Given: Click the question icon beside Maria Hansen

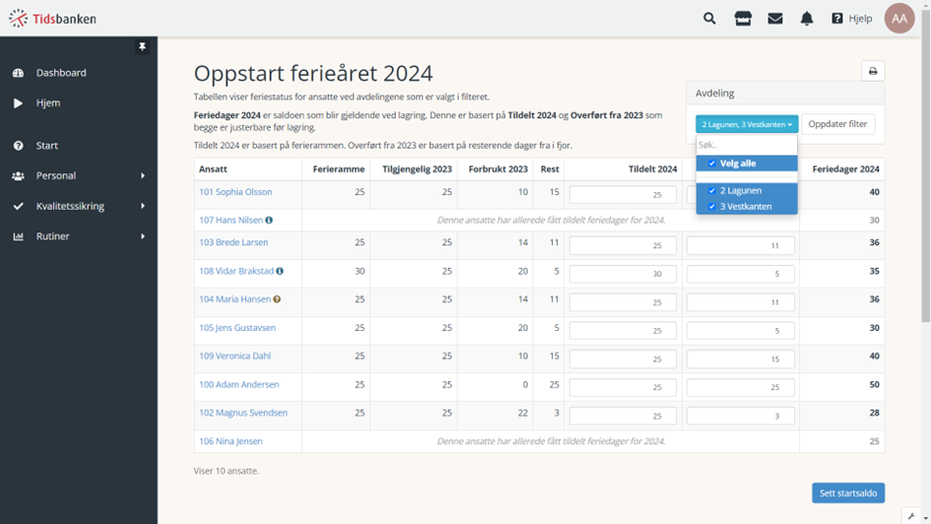Looking at the screenshot, I should (x=277, y=299).
